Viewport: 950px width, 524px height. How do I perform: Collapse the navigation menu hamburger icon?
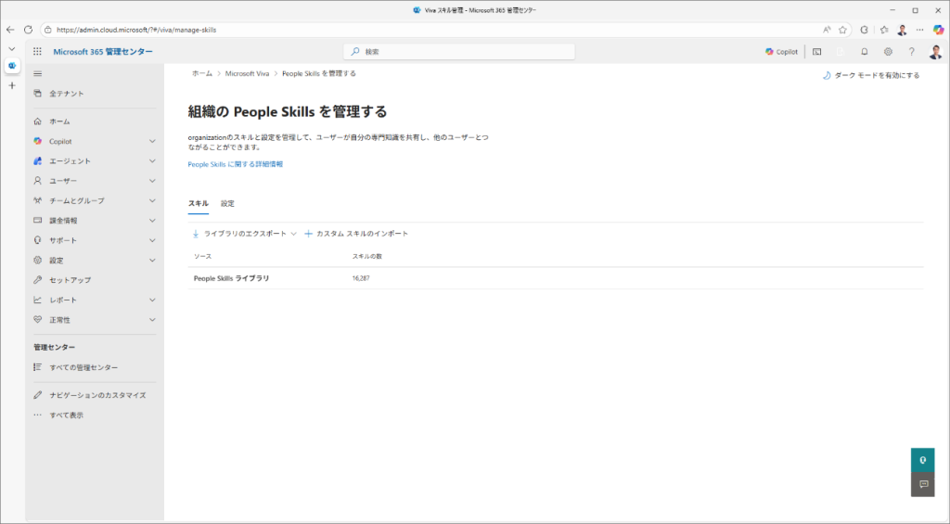pos(38,73)
